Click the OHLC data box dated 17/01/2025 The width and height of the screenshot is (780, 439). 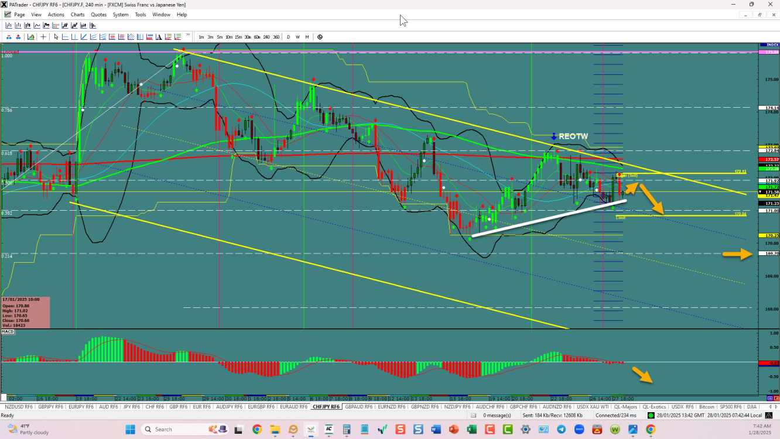25,313
